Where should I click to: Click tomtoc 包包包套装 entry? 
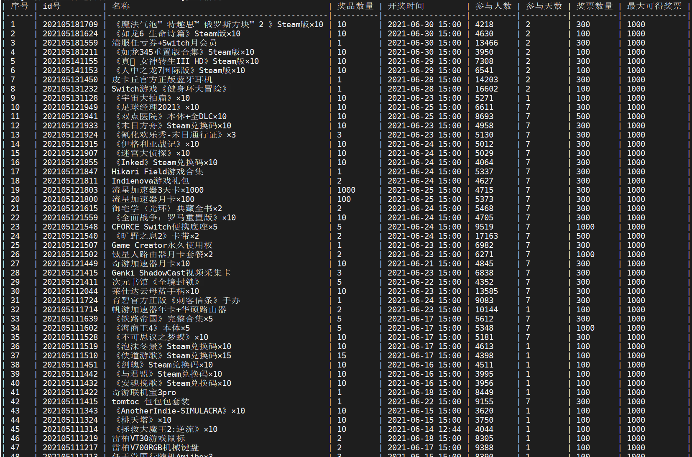coord(151,402)
